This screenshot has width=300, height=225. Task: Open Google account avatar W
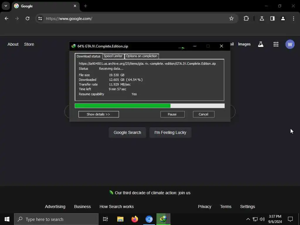click(290, 44)
